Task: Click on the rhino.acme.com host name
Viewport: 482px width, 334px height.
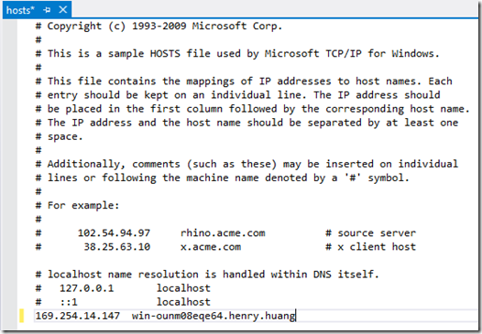Action: [223, 233]
